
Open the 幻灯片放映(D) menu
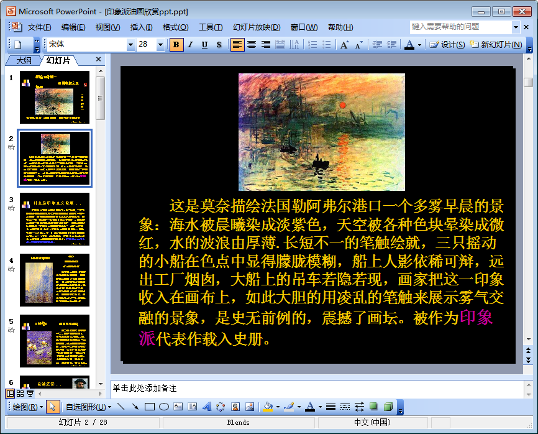[x=257, y=27]
